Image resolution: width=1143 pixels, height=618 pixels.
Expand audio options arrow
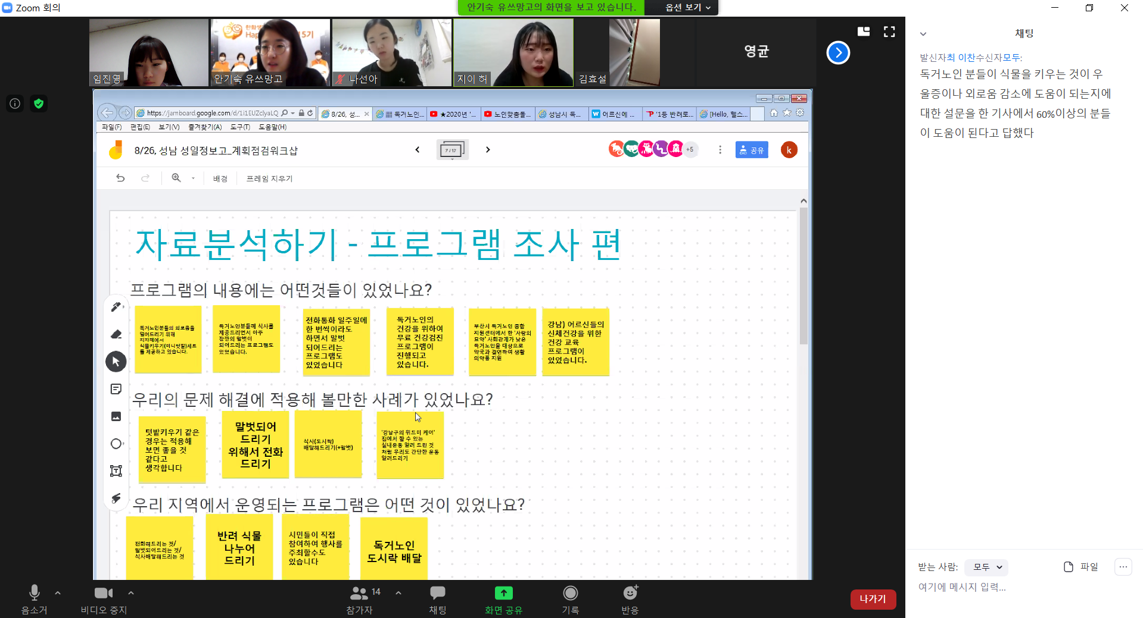click(58, 592)
